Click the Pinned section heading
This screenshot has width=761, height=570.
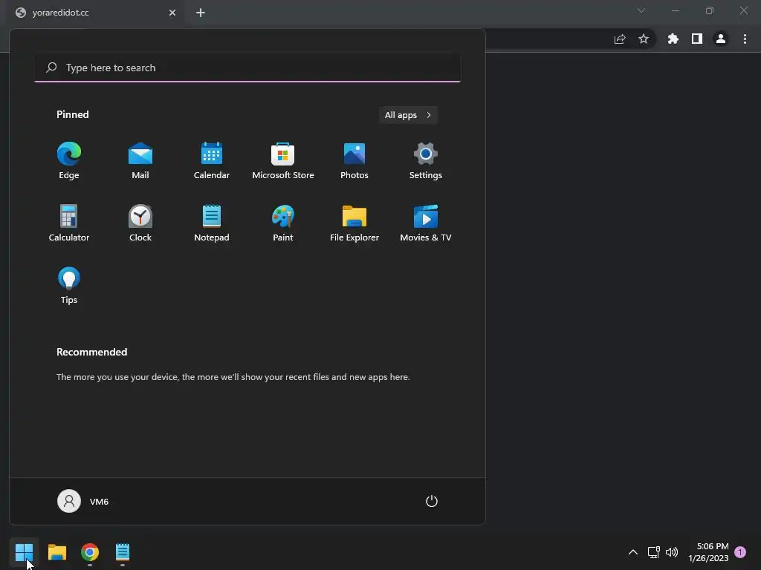pyautogui.click(x=73, y=114)
